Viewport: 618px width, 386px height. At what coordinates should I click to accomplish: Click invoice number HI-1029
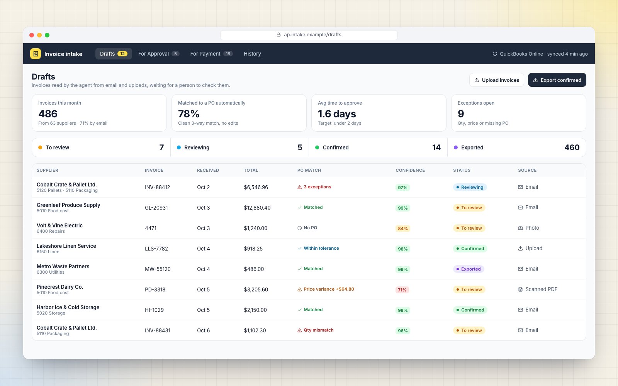pyautogui.click(x=154, y=310)
